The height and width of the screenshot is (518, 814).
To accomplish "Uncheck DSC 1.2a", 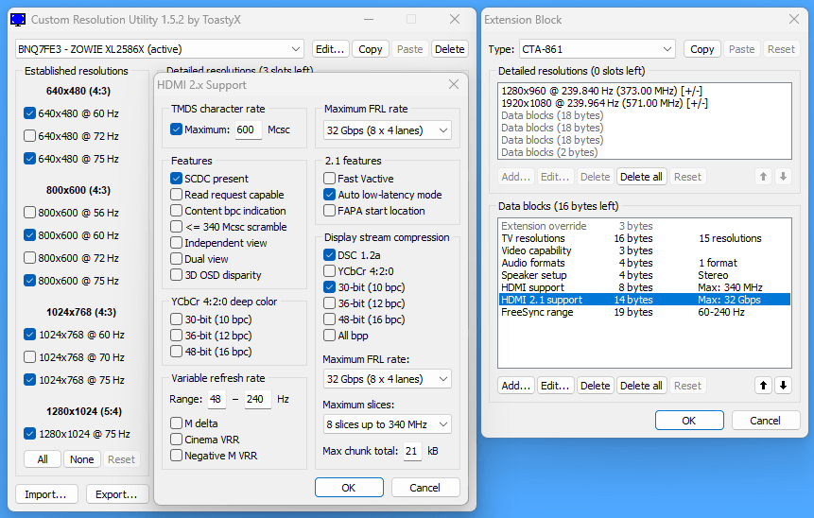I will pos(329,255).
